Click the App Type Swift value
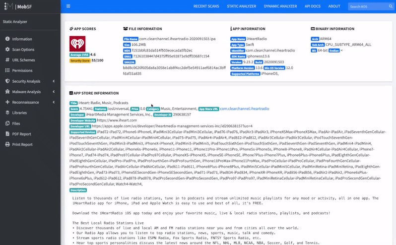 [250, 45]
